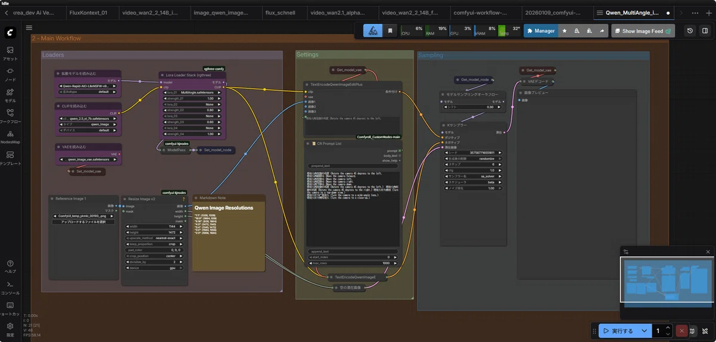Screen dimensions: 716x342
Task: Open the queue history clock icon
Action: [690, 31]
